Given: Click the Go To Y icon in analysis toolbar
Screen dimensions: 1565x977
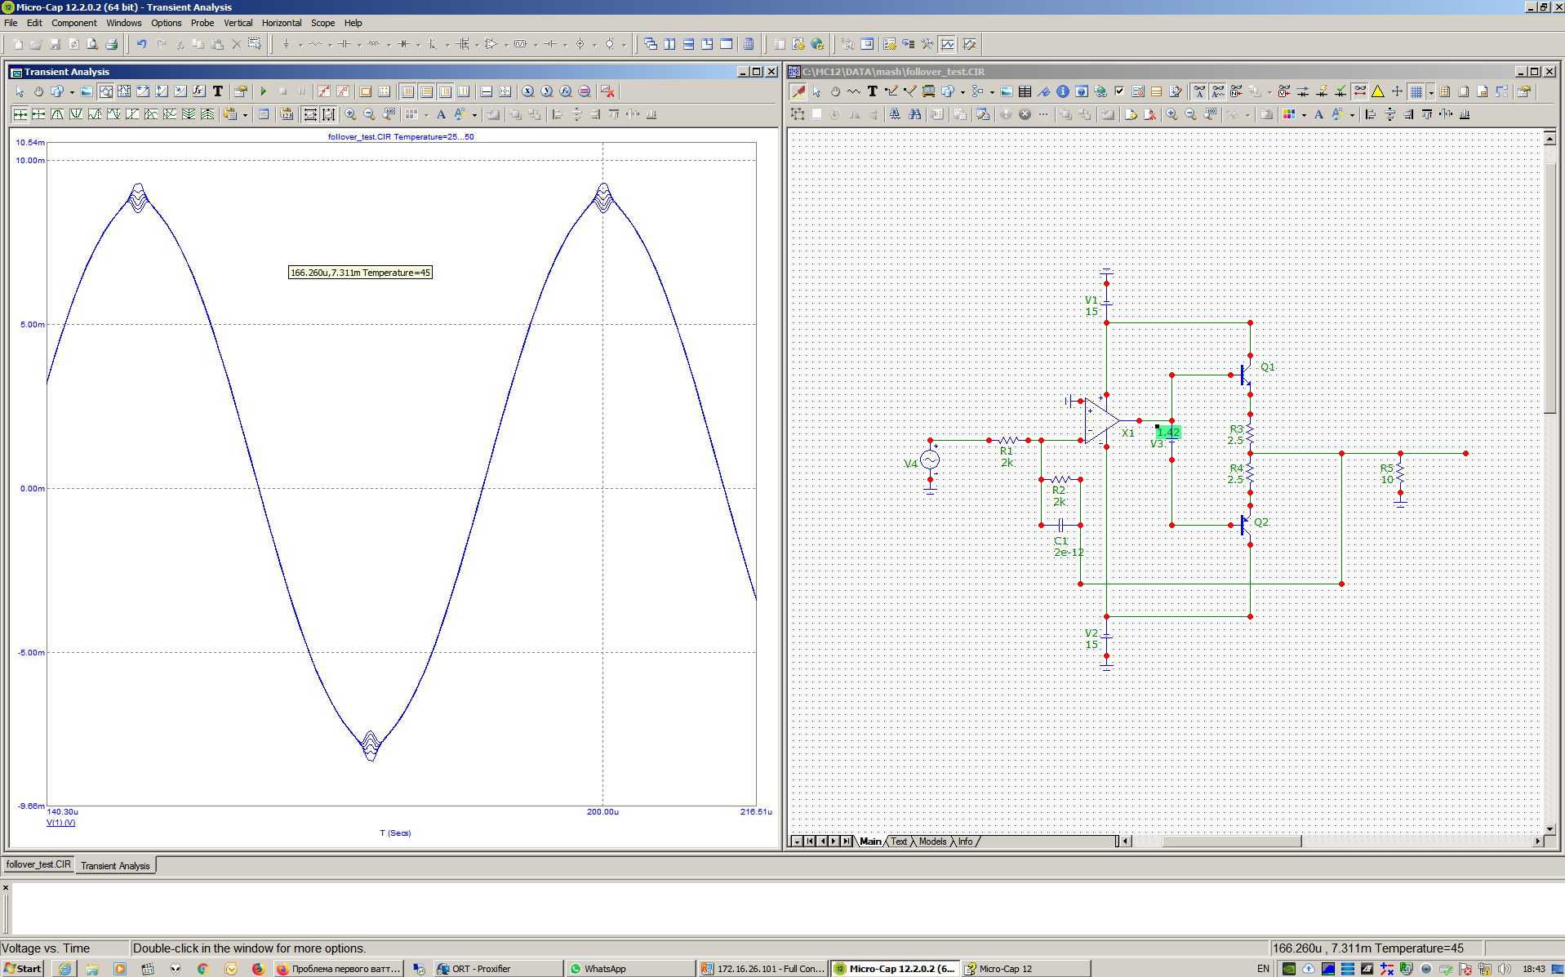Looking at the screenshot, I should (x=547, y=91).
